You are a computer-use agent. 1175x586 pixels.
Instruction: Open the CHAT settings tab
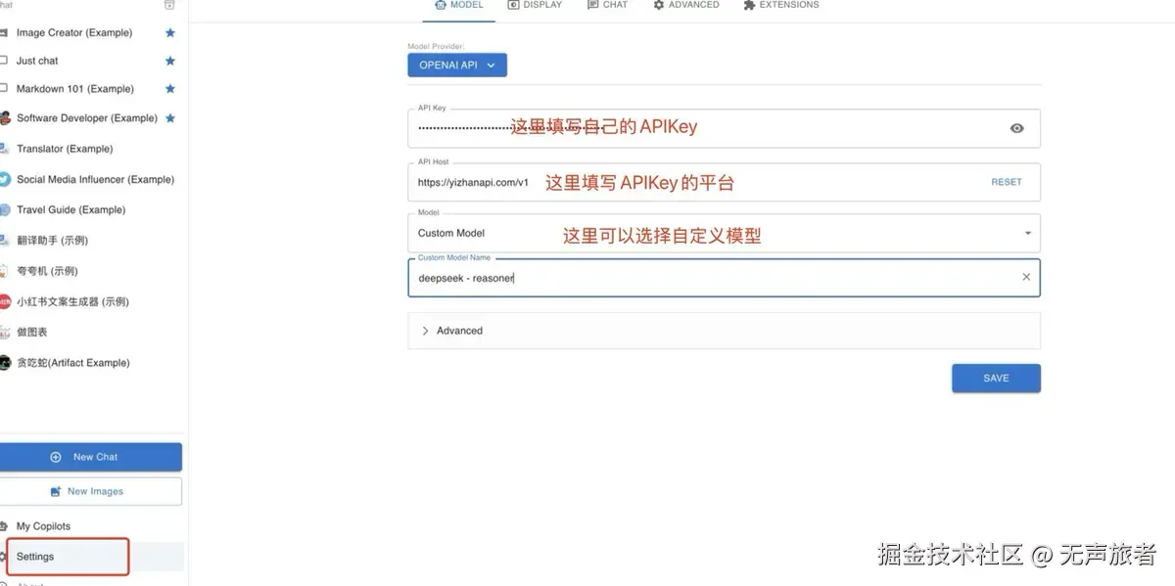(607, 5)
